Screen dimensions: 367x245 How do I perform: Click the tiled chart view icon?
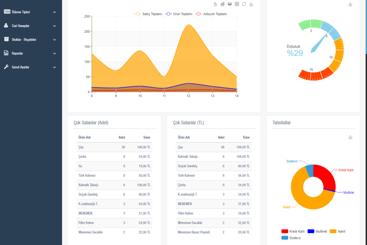pyautogui.click(x=237, y=4)
